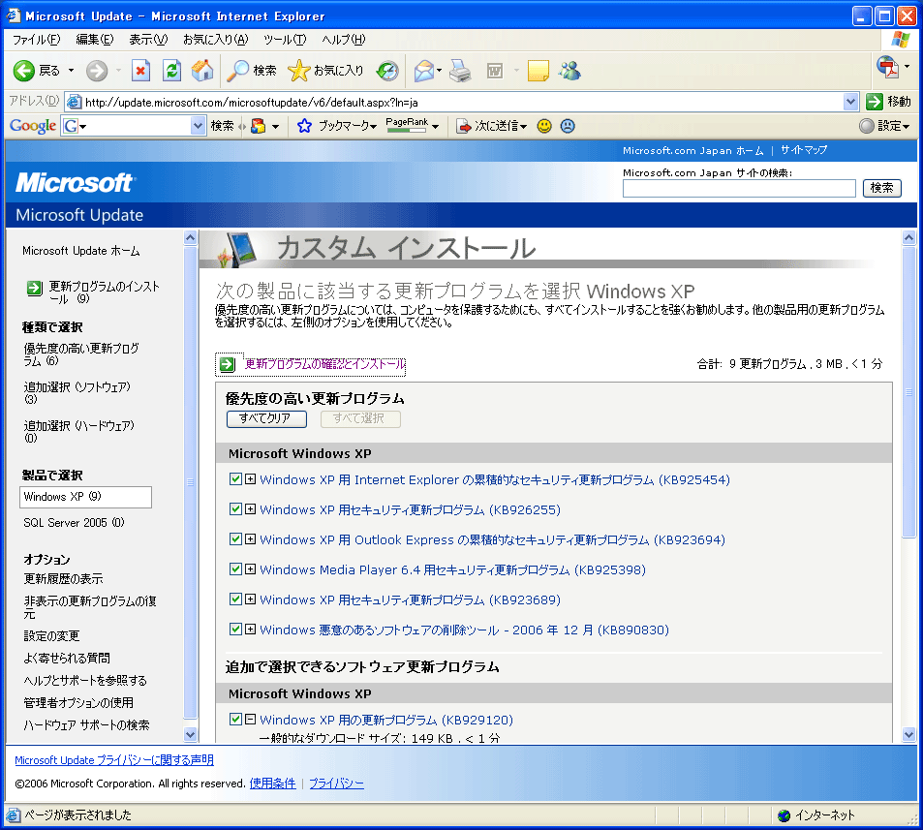Expand details for KB923689 update
The width and height of the screenshot is (923, 830).
tap(250, 599)
